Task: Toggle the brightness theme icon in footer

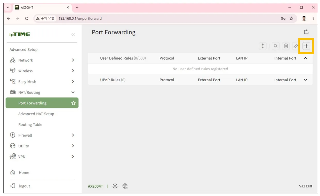Action: click(x=115, y=186)
